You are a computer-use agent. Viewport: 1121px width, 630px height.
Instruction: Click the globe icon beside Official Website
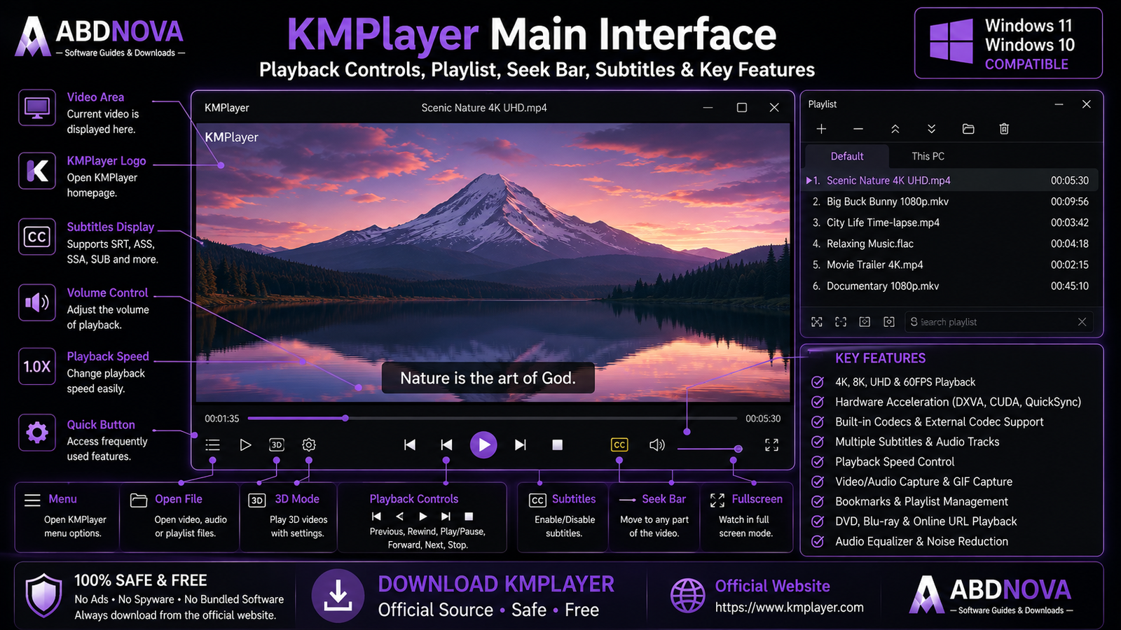(688, 596)
